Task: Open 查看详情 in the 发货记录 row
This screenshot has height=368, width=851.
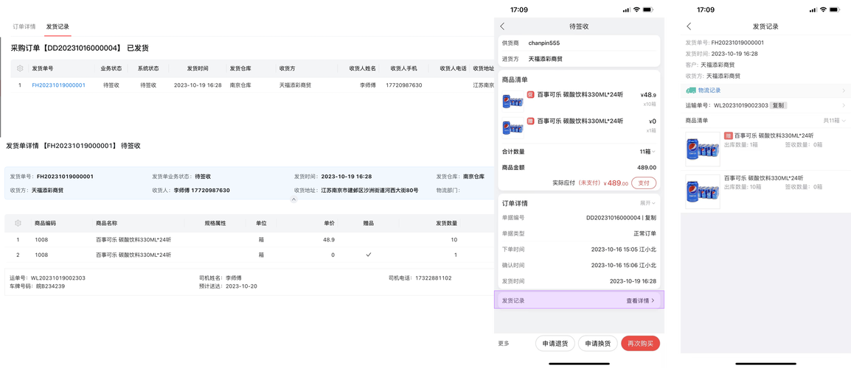Action: pos(640,300)
